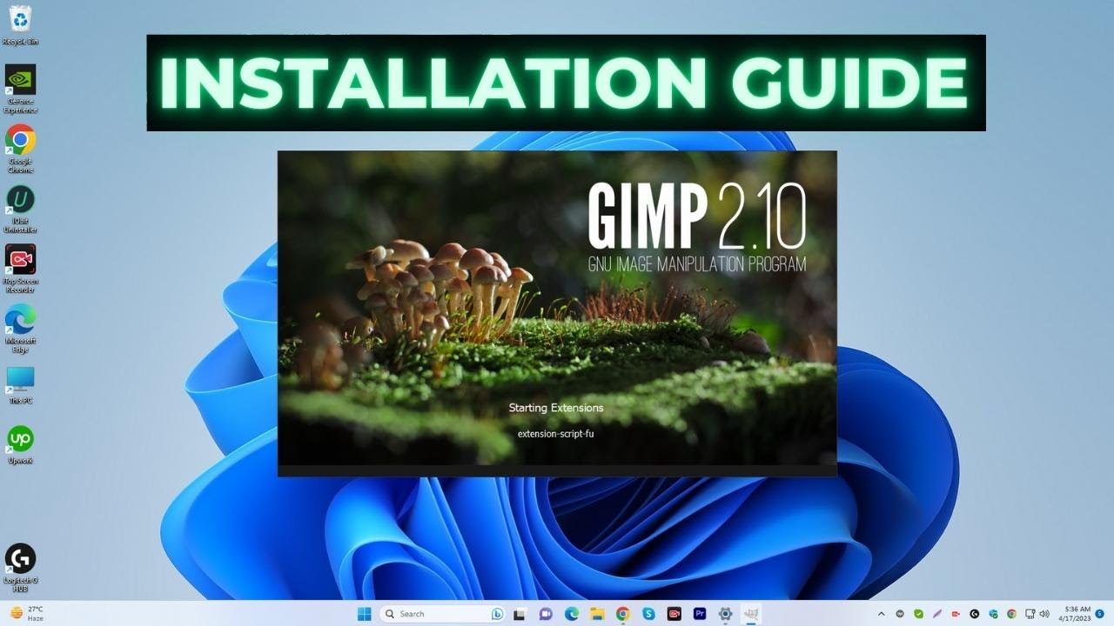Screen dimensions: 1114x626
Task: Open notification badge showing 5
Action: click(1100, 614)
